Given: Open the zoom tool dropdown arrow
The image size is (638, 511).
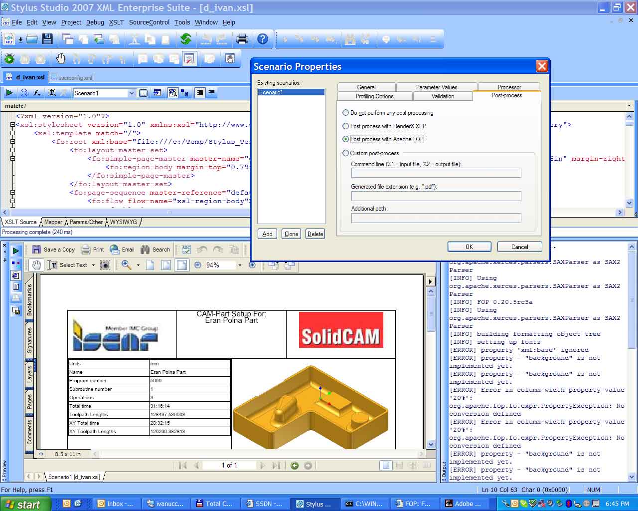Looking at the screenshot, I should point(138,265).
